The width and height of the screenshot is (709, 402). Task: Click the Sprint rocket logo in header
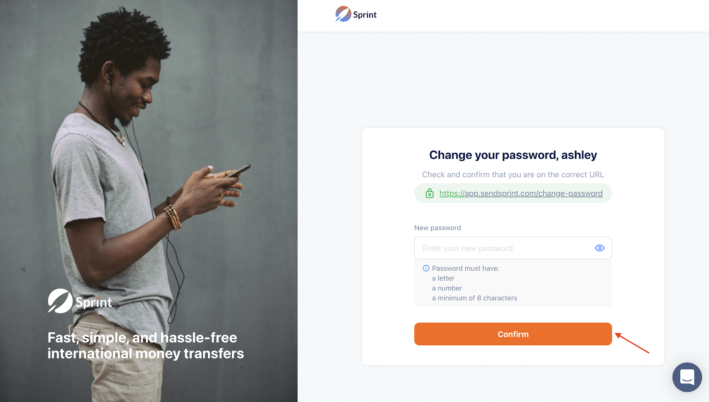click(x=343, y=14)
